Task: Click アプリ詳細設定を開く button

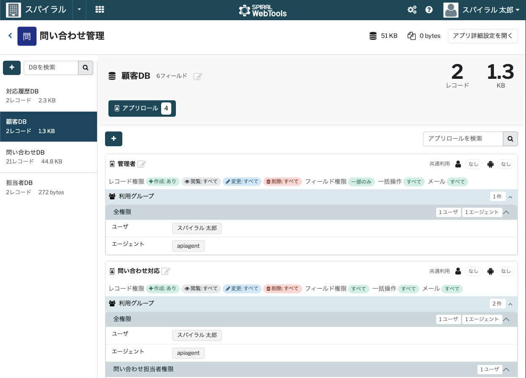Action: (x=483, y=36)
